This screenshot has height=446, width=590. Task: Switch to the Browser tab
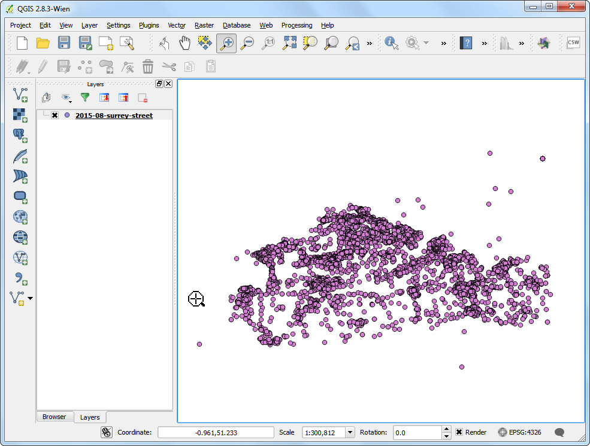click(x=54, y=417)
